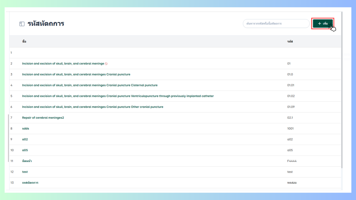The image size is (356, 200).
Task: Click the plus icon in เพิ่ม button
Action: tap(320, 24)
